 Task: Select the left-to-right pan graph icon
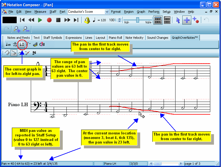pyautogui.click(x=22, y=44)
